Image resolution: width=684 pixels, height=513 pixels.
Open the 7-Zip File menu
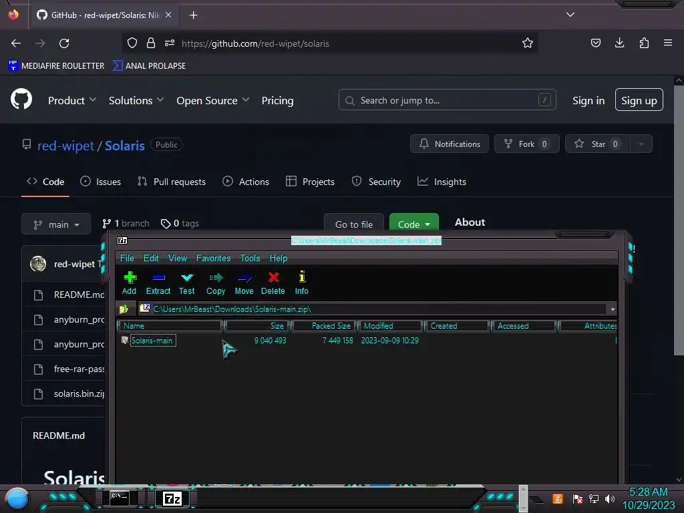[127, 258]
